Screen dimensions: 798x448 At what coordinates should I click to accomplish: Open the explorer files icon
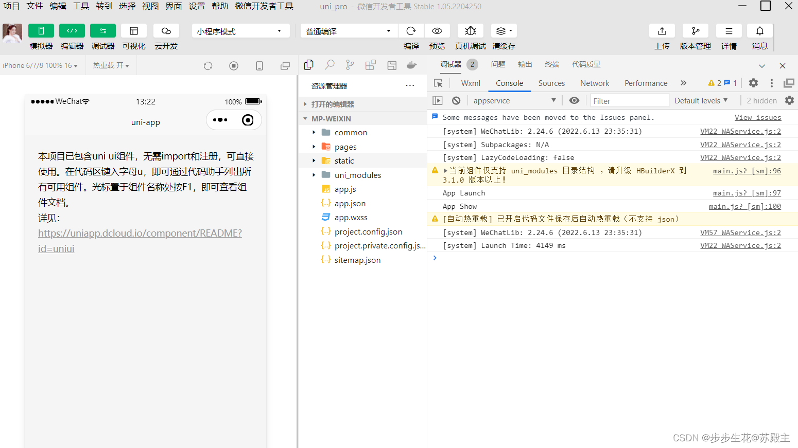309,65
